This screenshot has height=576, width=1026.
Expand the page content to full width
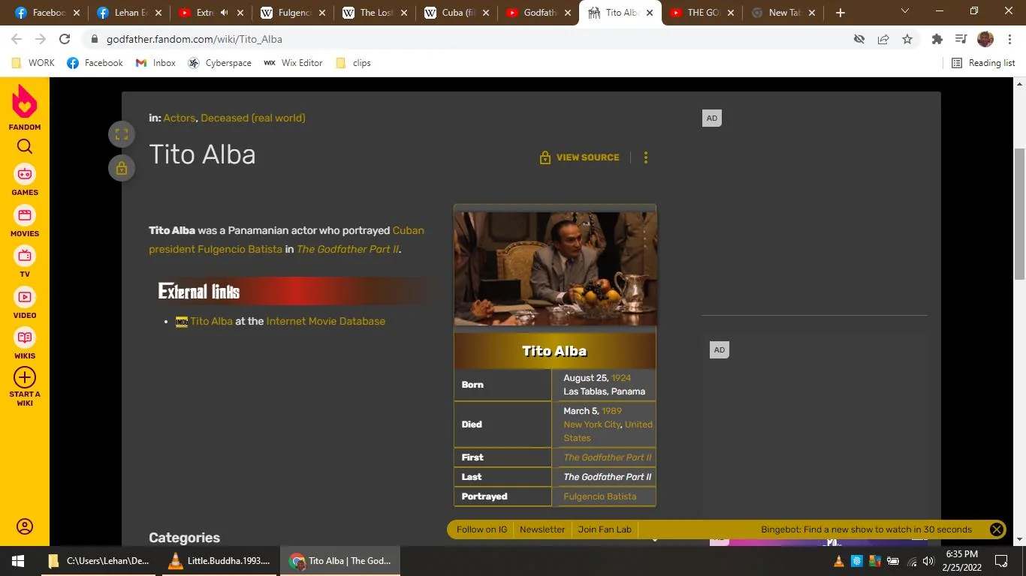click(x=122, y=134)
